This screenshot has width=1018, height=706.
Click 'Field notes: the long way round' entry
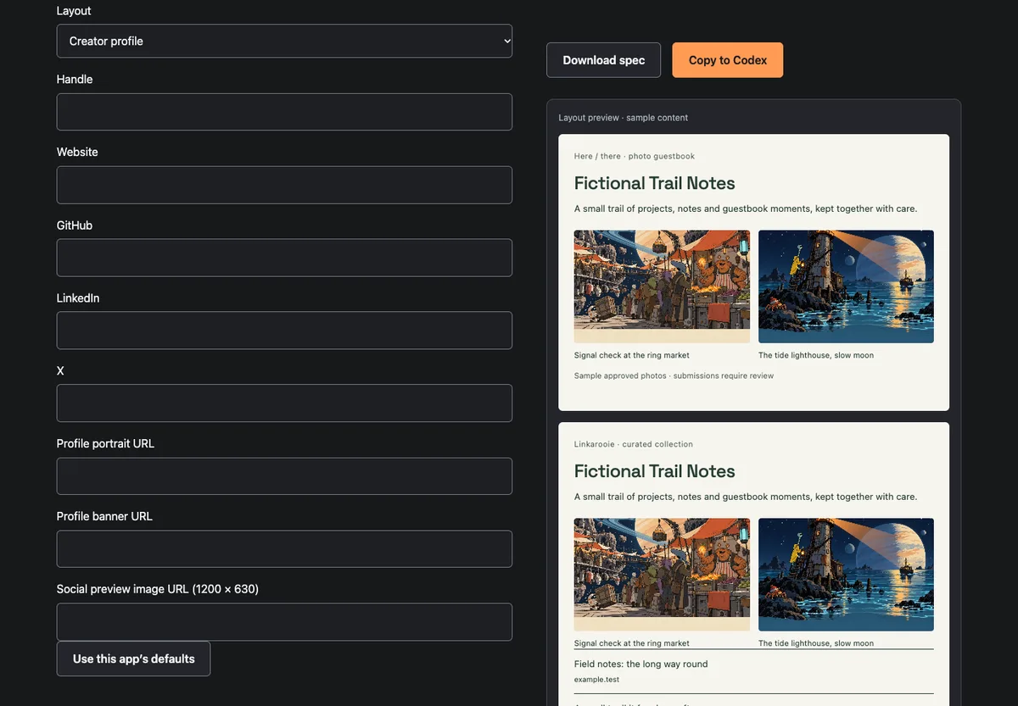(640, 664)
